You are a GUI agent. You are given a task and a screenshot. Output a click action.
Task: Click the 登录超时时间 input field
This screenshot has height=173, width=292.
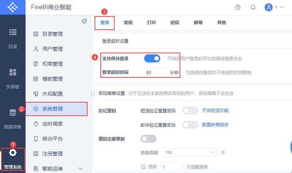pos(155,72)
